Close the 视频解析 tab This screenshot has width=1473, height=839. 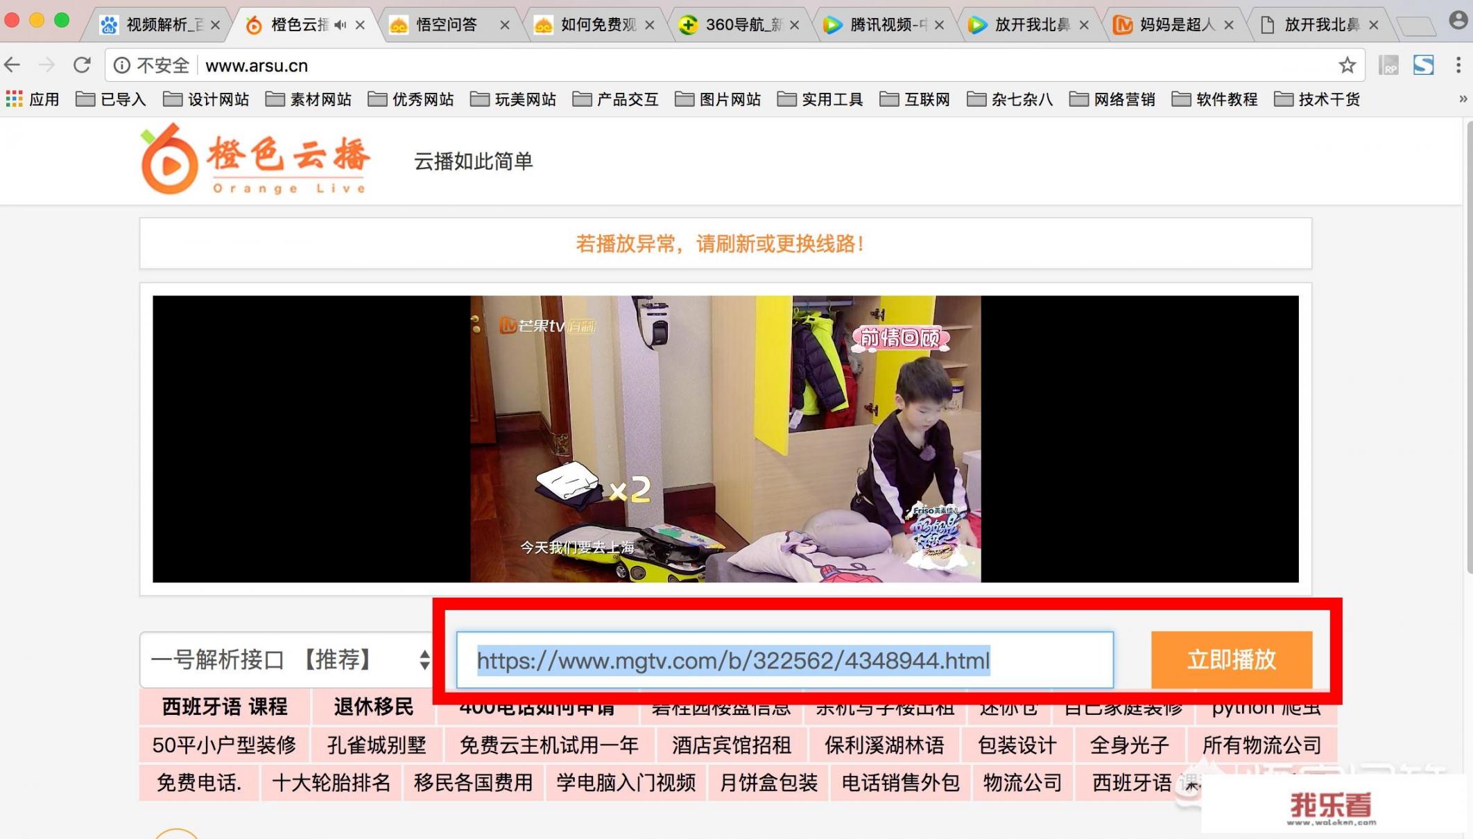(x=215, y=25)
